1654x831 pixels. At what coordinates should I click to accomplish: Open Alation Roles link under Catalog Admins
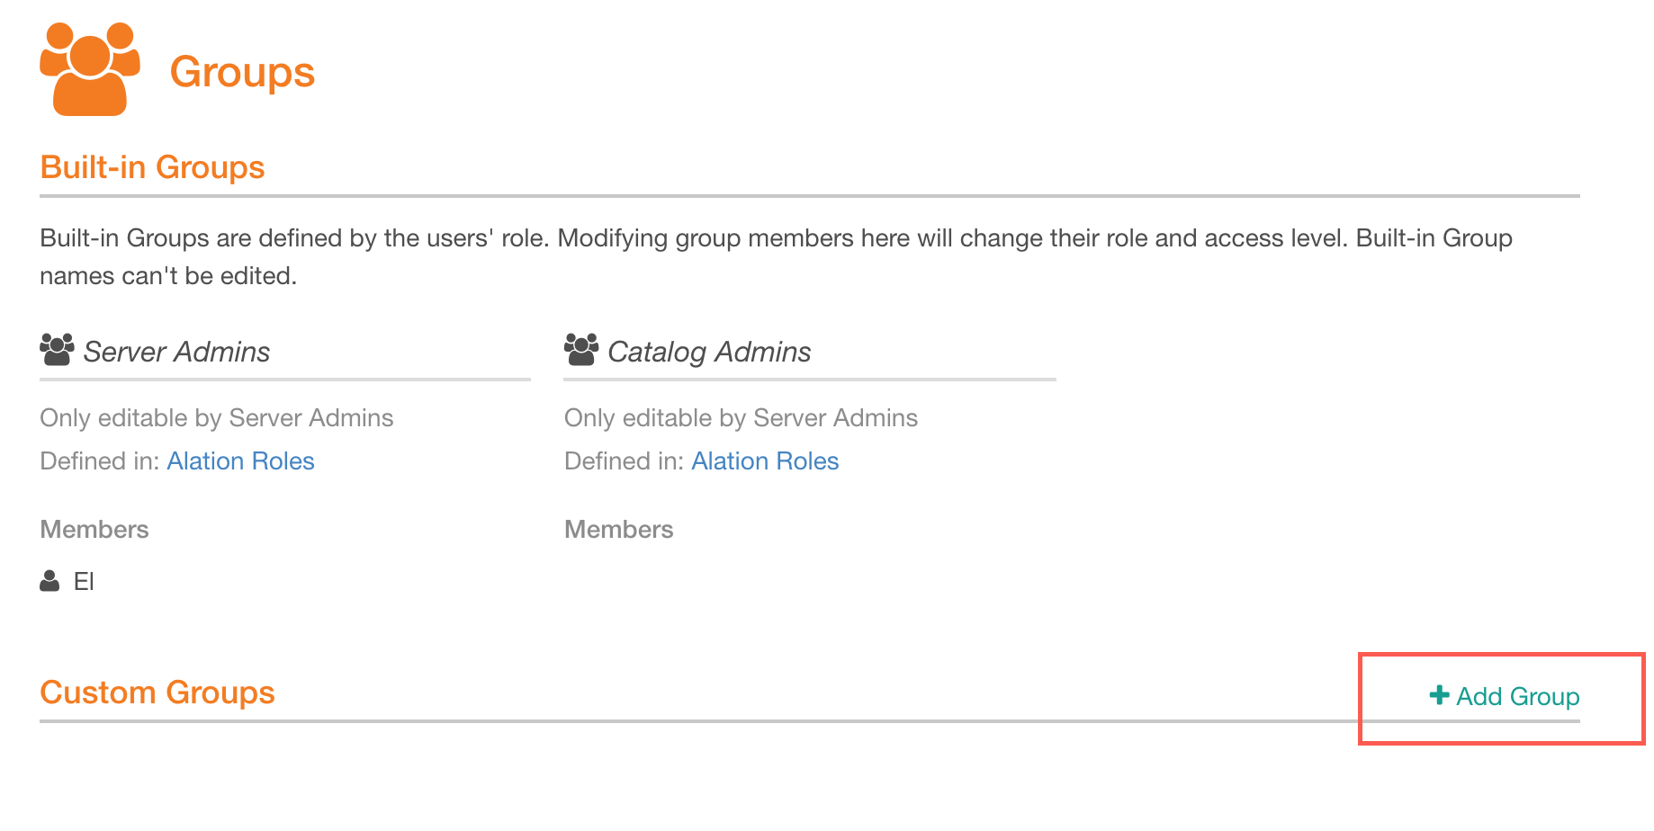[x=765, y=461]
